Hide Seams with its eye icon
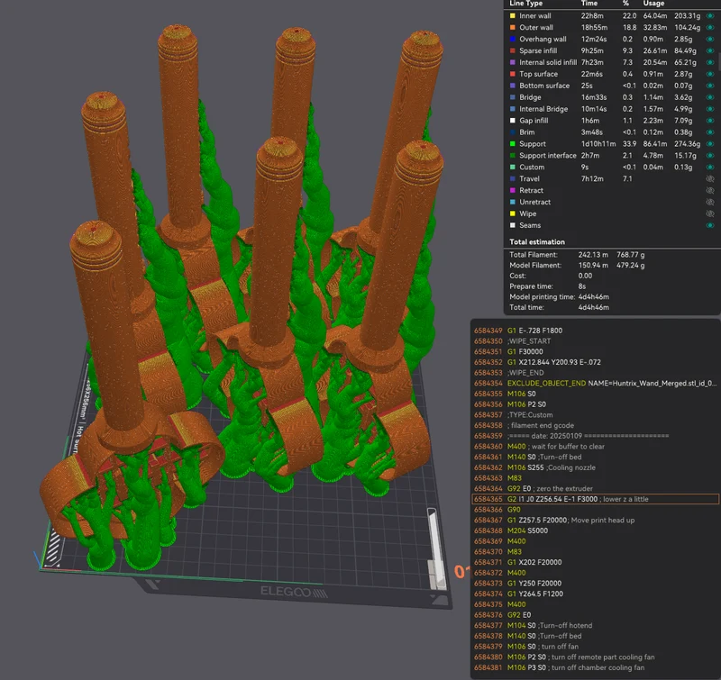The height and width of the screenshot is (680, 721). tap(710, 225)
